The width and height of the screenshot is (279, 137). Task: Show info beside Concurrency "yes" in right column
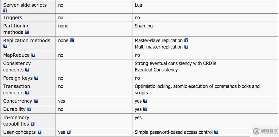coord(145,101)
